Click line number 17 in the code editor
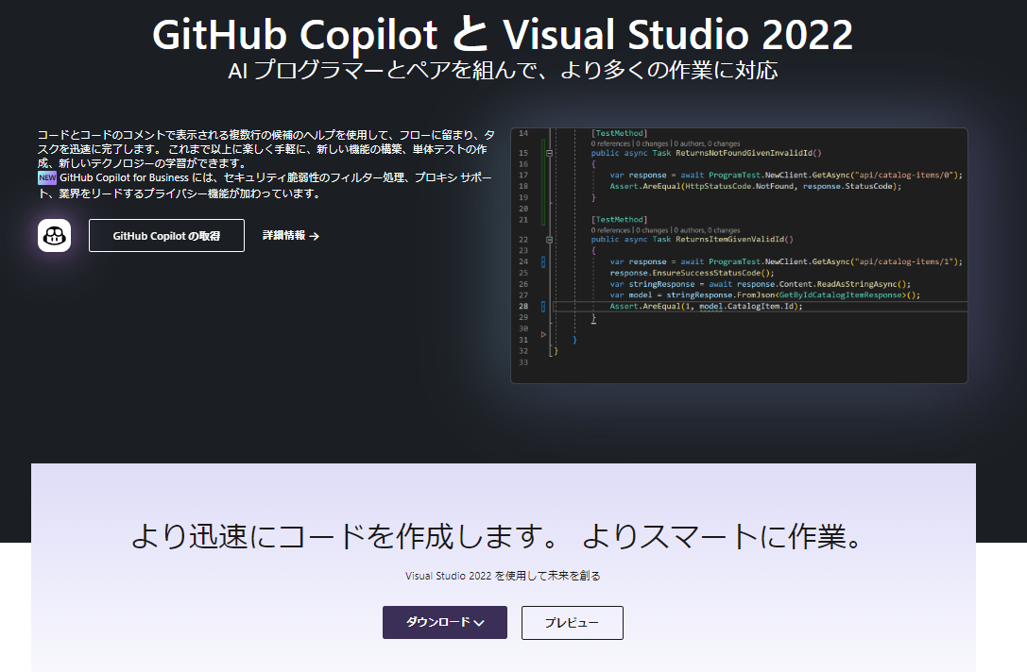This screenshot has height=672, width=1027. [522, 175]
